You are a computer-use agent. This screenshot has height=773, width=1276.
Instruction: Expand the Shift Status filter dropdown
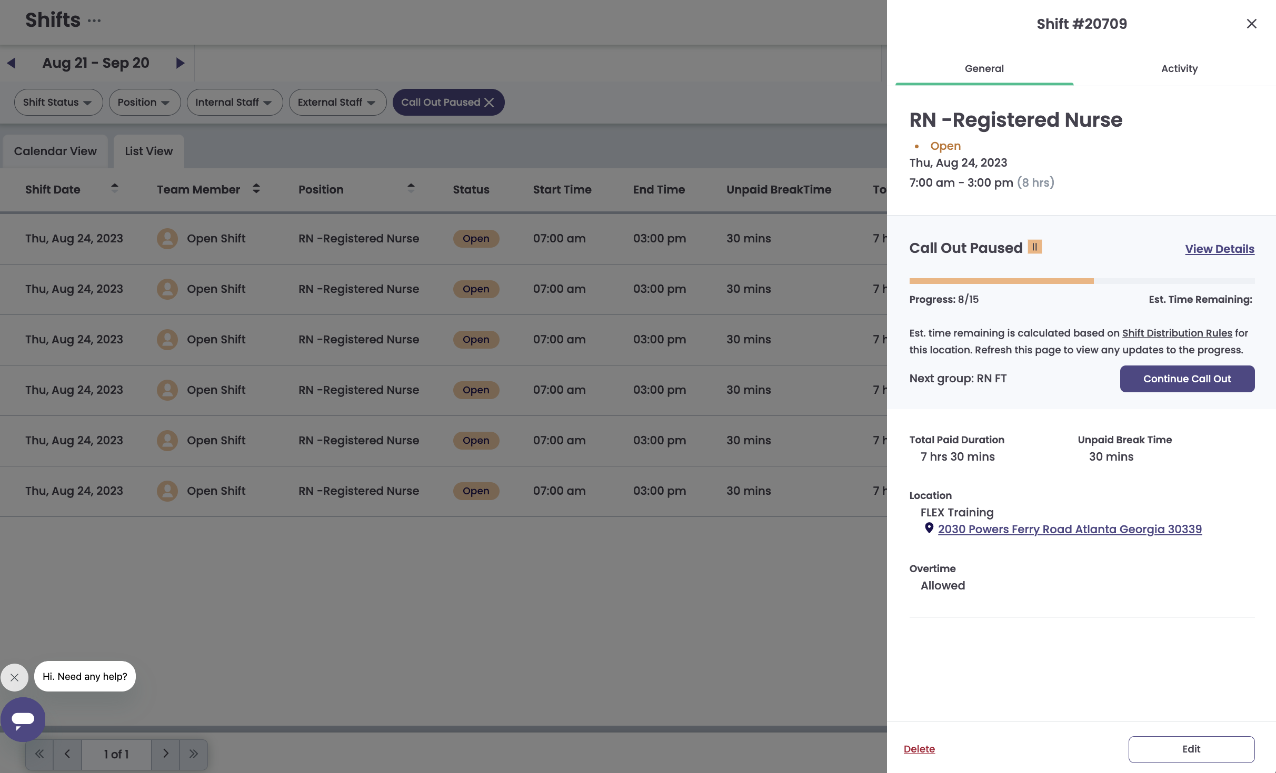[58, 103]
